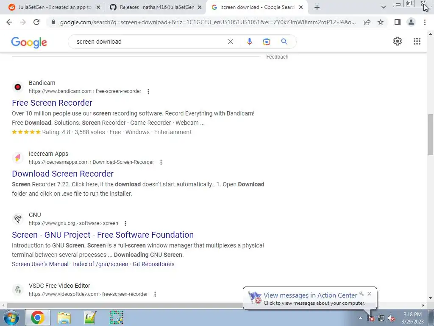The height and width of the screenshot is (326, 434).
Task: Click the GNU site favicon
Action: 18,219
